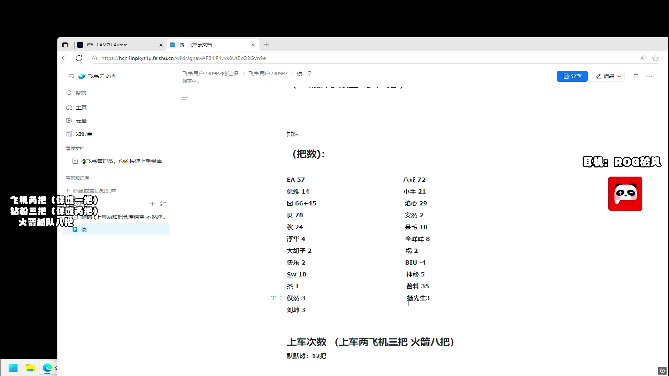Image resolution: width=669 pixels, height=376 pixels.
Task: Click the block drag handle beside 仅然 3
Action: (x=281, y=298)
